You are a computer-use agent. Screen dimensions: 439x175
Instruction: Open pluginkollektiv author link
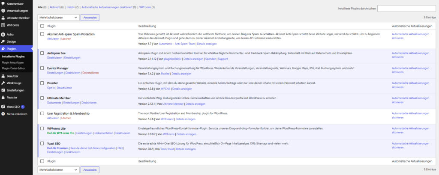[x=173, y=59]
